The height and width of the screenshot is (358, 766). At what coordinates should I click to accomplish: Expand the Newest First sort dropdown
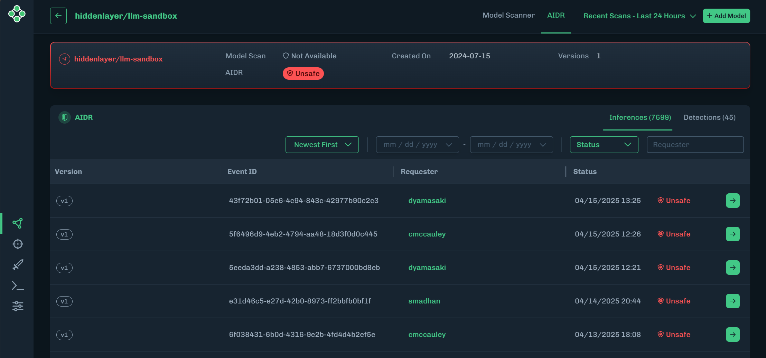tap(322, 145)
